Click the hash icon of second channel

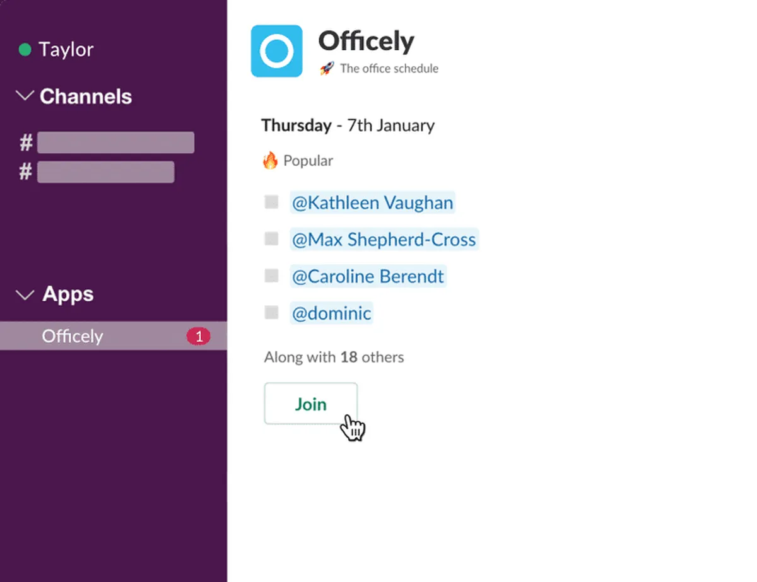pos(26,172)
